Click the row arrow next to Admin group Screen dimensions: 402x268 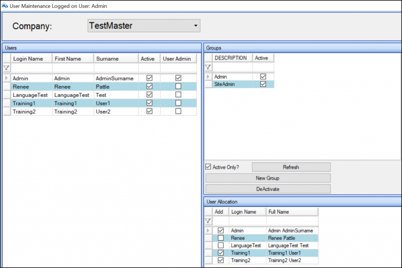click(208, 77)
